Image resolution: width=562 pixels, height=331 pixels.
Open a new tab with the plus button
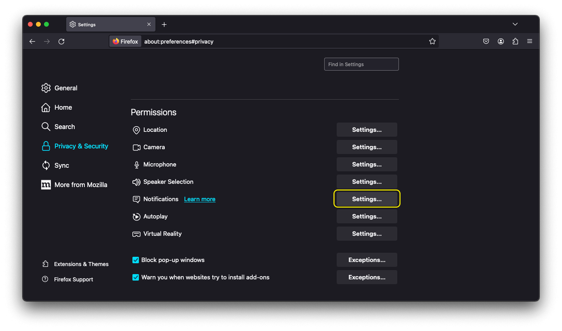coord(164,24)
